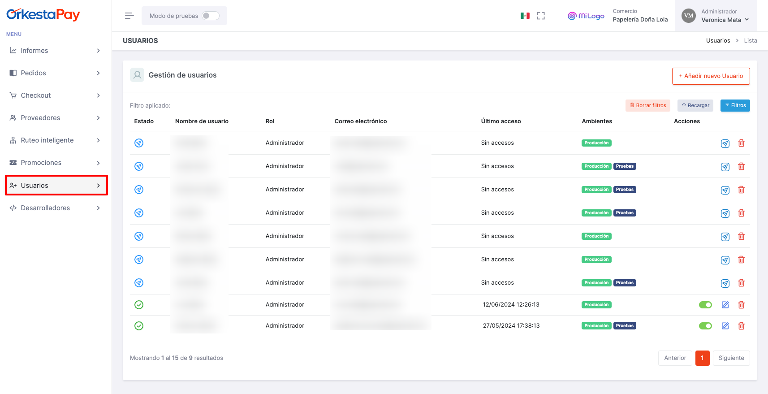Expand the Ruteo inteligente chevron
This screenshot has height=394, width=768.
(98, 140)
